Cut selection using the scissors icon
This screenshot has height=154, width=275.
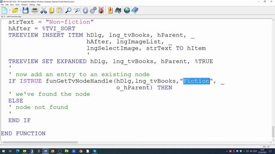coord(43,10)
